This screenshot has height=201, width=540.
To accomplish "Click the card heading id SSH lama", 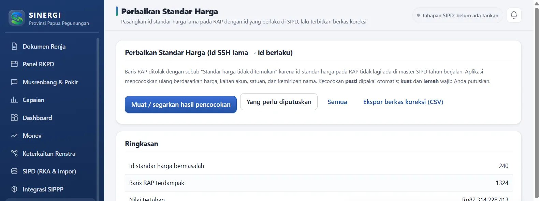I will click(209, 52).
